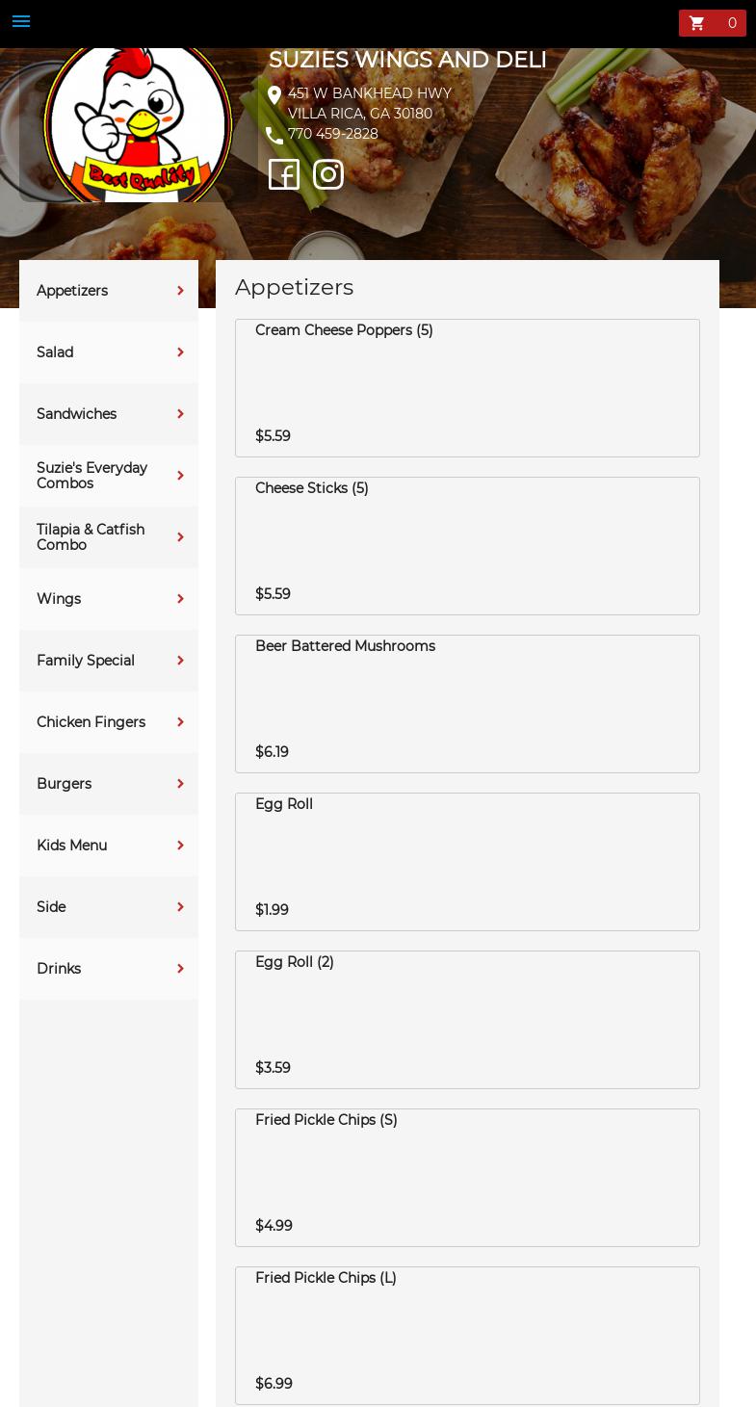756x1407 pixels.
Task: Open the shopping cart
Action: tap(712, 23)
